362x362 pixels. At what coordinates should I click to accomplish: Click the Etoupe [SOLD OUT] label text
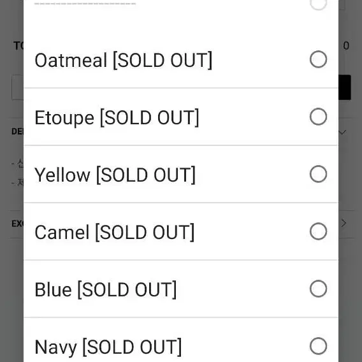[117, 117]
